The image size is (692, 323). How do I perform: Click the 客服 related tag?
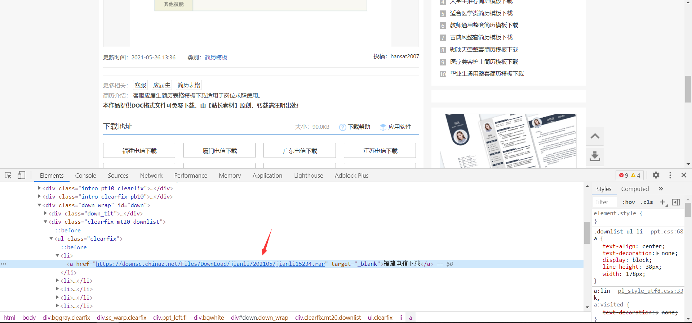[140, 85]
